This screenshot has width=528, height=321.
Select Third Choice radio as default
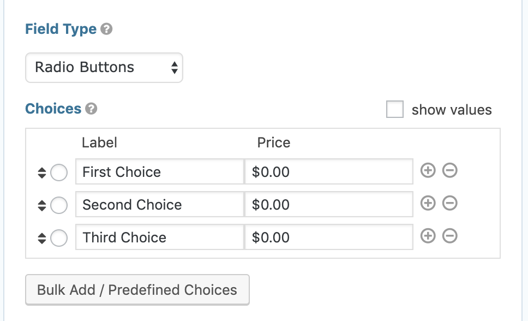click(59, 237)
